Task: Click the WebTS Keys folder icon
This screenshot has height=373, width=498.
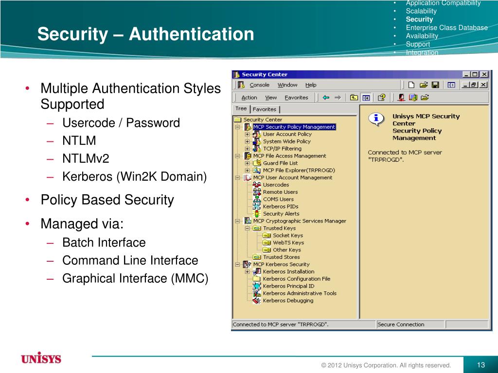Action: tap(267, 243)
